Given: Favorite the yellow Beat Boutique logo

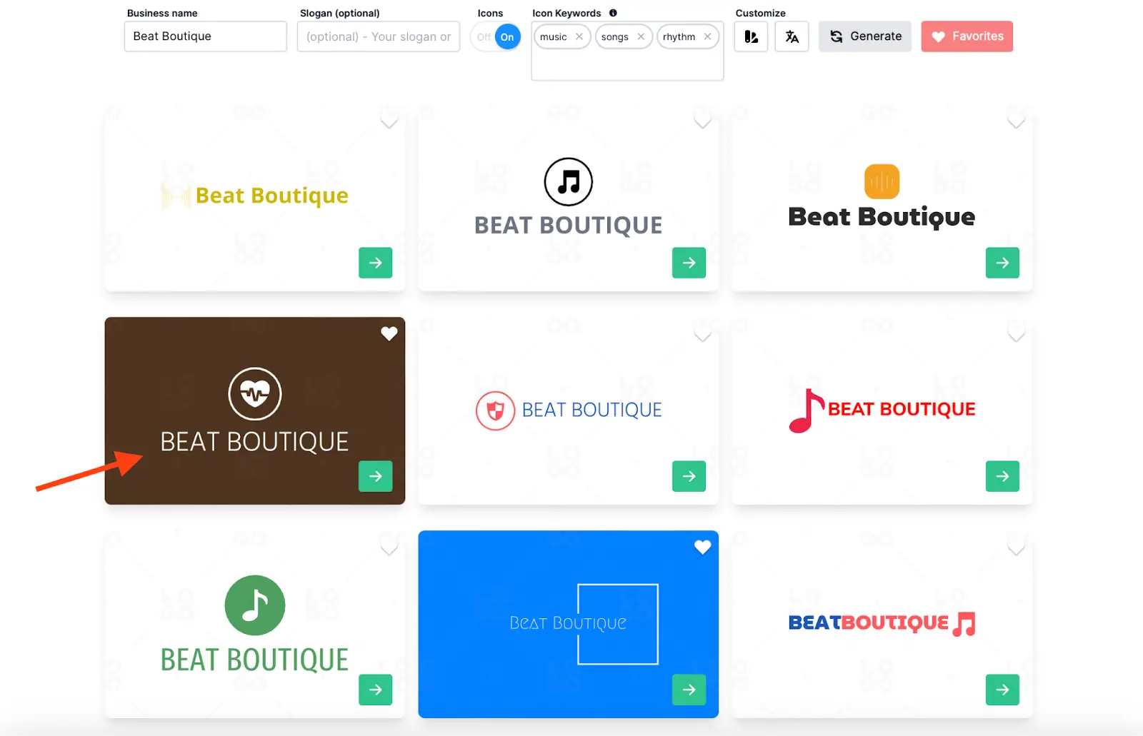Looking at the screenshot, I should (389, 121).
